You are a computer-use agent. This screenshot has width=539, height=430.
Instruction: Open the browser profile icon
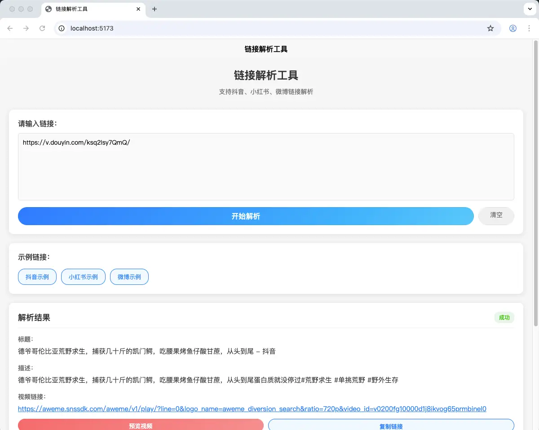coord(512,28)
